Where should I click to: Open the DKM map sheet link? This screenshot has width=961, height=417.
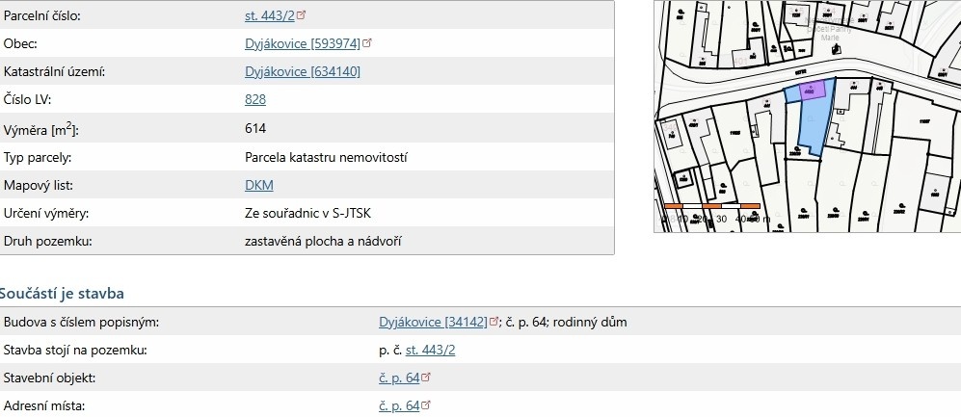(x=259, y=185)
